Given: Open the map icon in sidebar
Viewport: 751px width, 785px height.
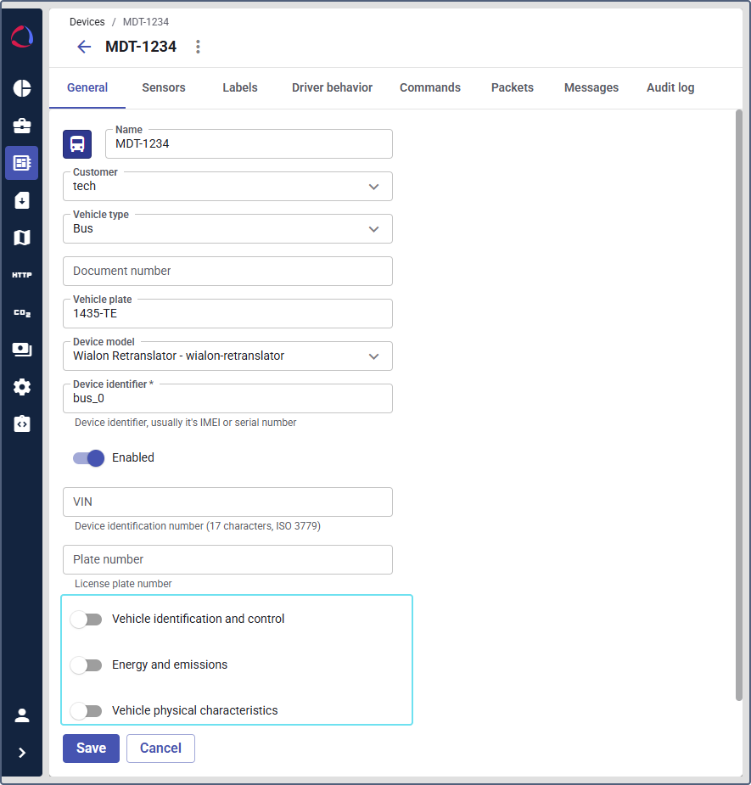Looking at the screenshot, I should [x=22, y=238].
